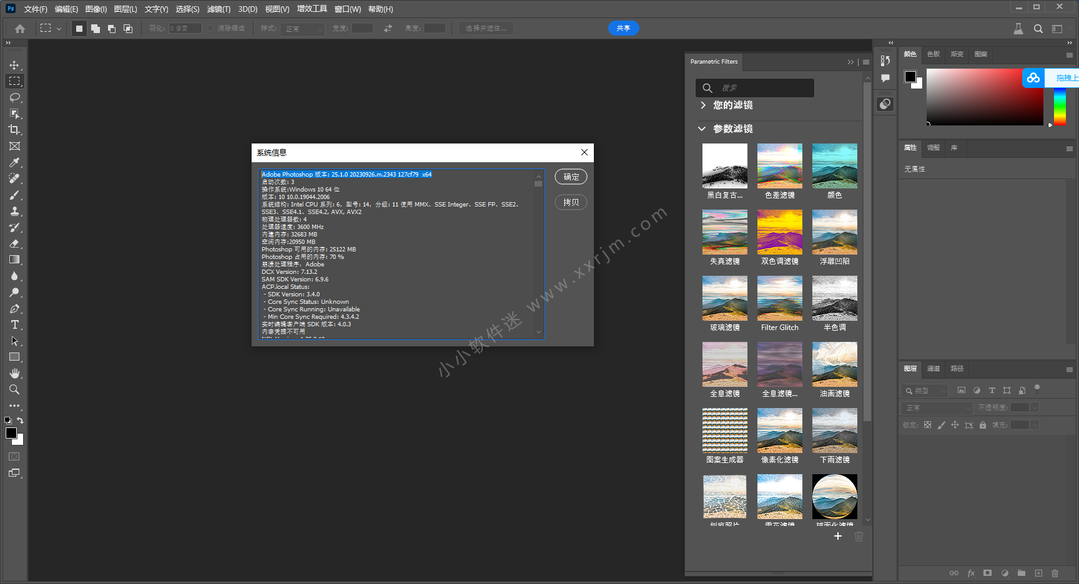Click the filter search input field
This screenshot has height=584, width=1079.
[x=755, y=88]
